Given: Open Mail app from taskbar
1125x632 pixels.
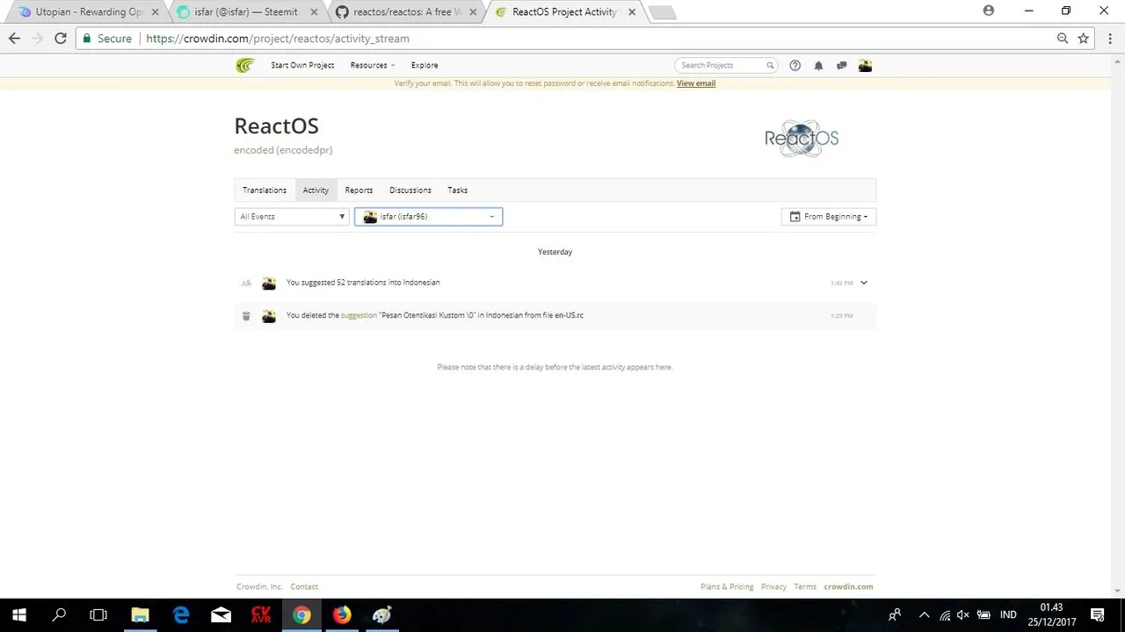Looking at the screenshot, I should [221, 614].
